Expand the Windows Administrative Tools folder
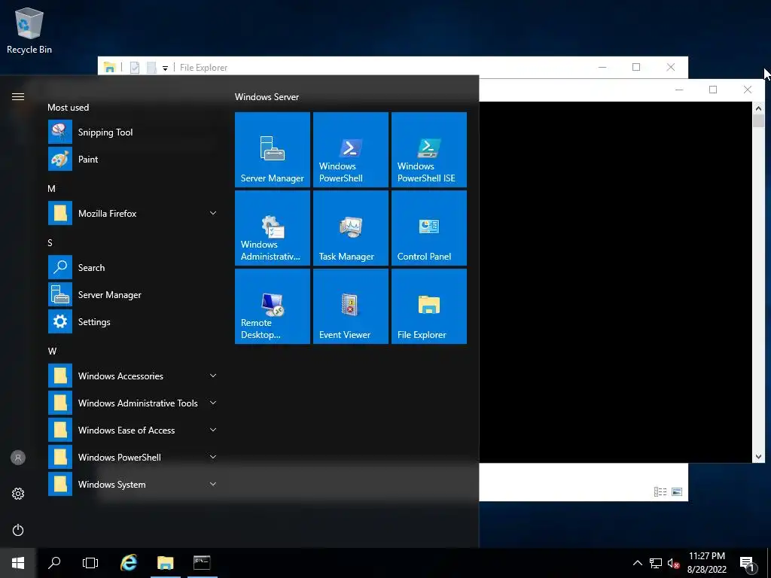The image size is (771, 578). (134, 403)
